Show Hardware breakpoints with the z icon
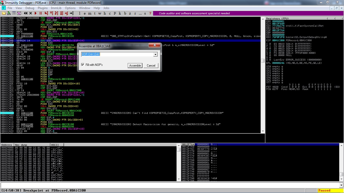344x193 pixels. click(130, 13)
